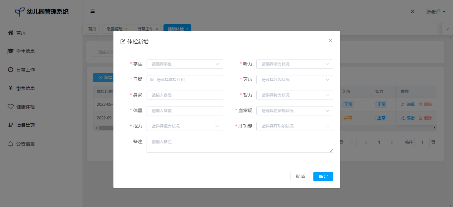Click the 取消 button

coord(300,177)
